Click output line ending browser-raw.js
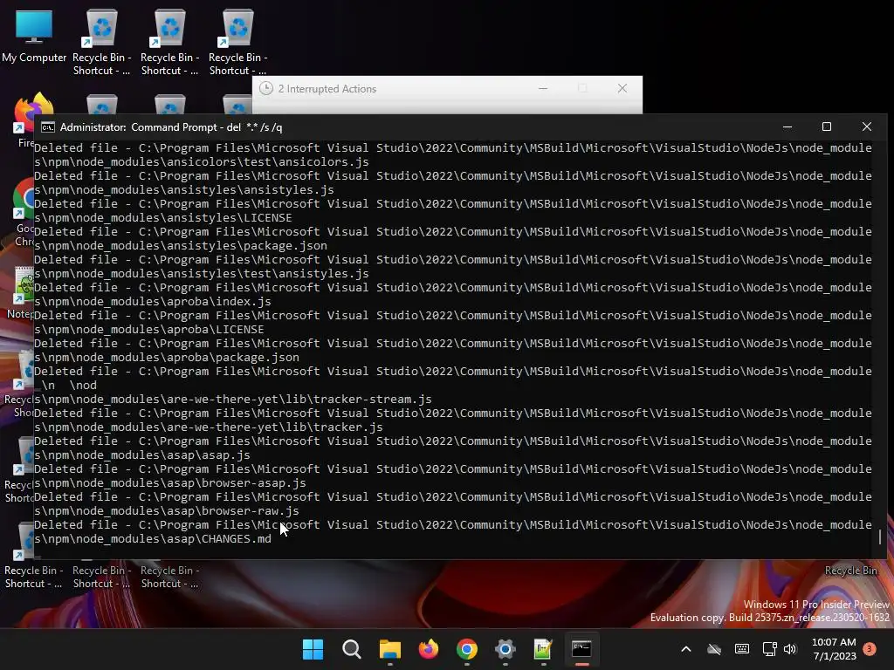The image size is (894, 670). click(x=167, y=511)
